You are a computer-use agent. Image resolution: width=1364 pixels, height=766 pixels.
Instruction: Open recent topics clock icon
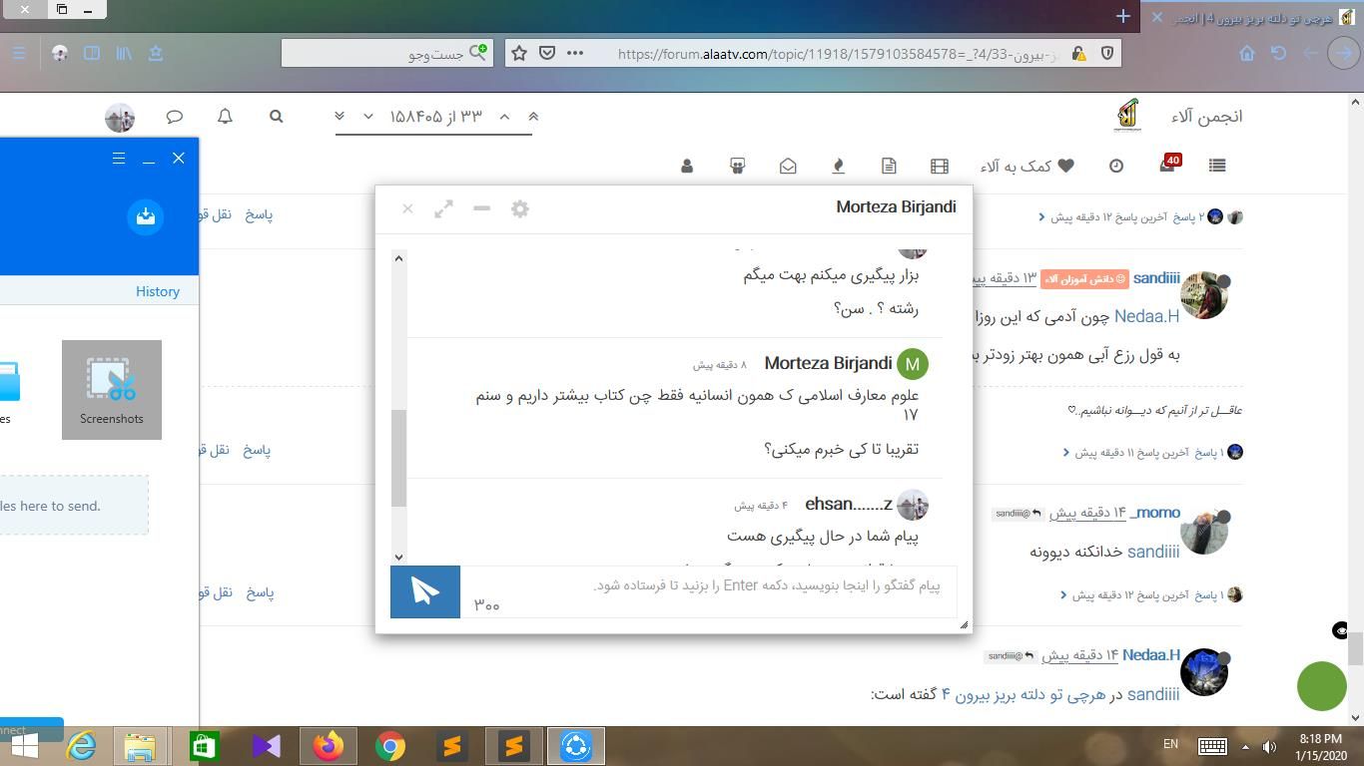pyautogui.click(x=1116, y=166)
